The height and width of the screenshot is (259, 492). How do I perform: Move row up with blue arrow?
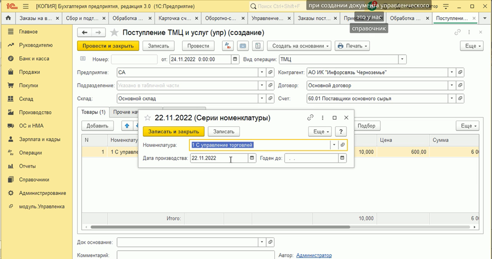point(127,126)
